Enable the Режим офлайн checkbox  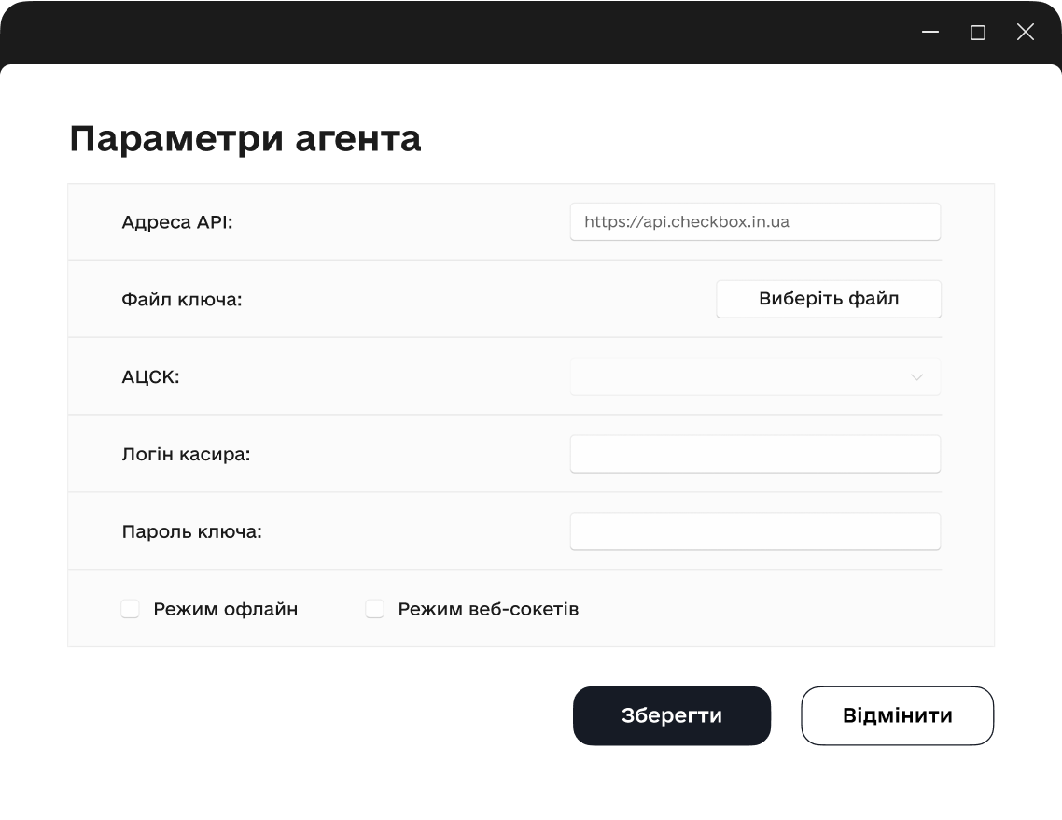(131, 609)
